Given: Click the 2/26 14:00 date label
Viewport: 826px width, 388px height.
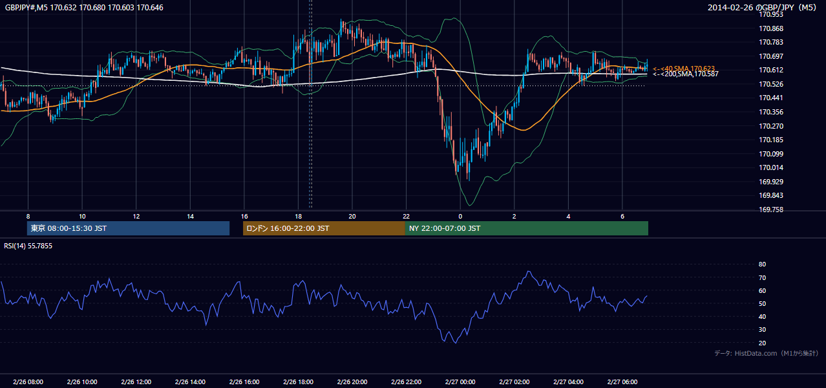Looking at the screenshot, I should pos(190,382).
